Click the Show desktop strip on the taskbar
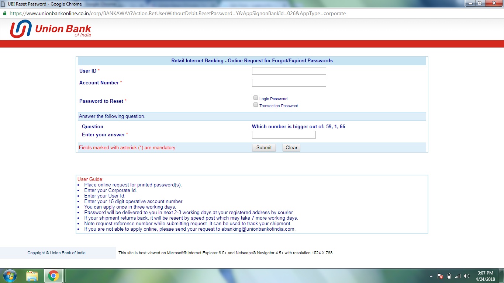The width and height of the screenshot is (504, 283). coord(501,276)
